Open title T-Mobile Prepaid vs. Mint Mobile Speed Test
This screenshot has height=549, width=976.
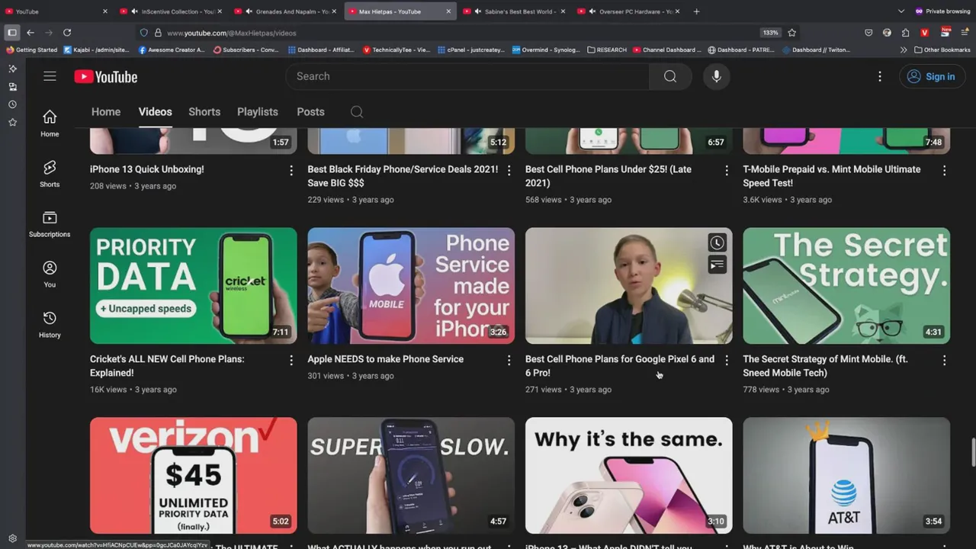832,176
